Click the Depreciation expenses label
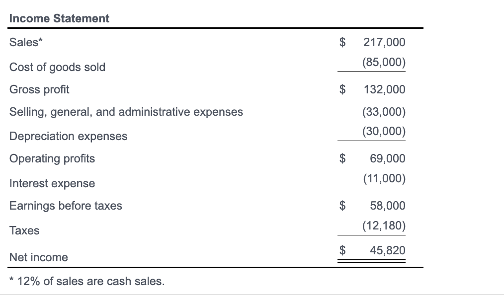The height and width of the screenshot is (301, 504). point(68,136)
